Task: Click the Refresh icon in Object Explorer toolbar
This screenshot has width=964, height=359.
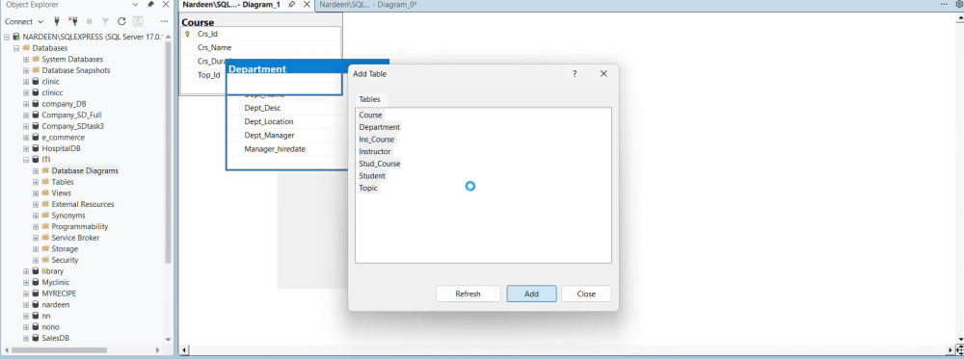Action: (121, 21)
